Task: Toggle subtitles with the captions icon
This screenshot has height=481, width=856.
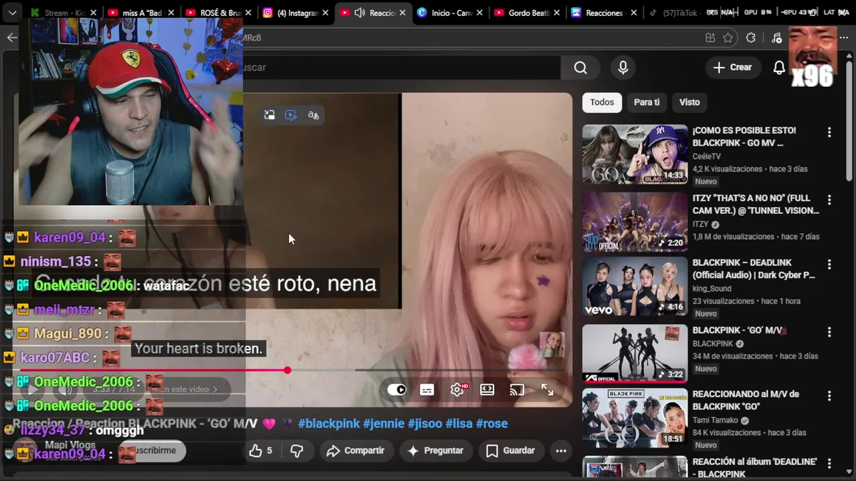Action: pyautogui.click(x=427, y=389)
